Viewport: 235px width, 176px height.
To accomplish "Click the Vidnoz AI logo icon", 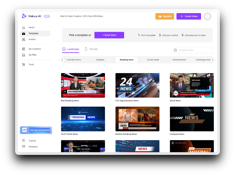I will click(x=24, y=16).
